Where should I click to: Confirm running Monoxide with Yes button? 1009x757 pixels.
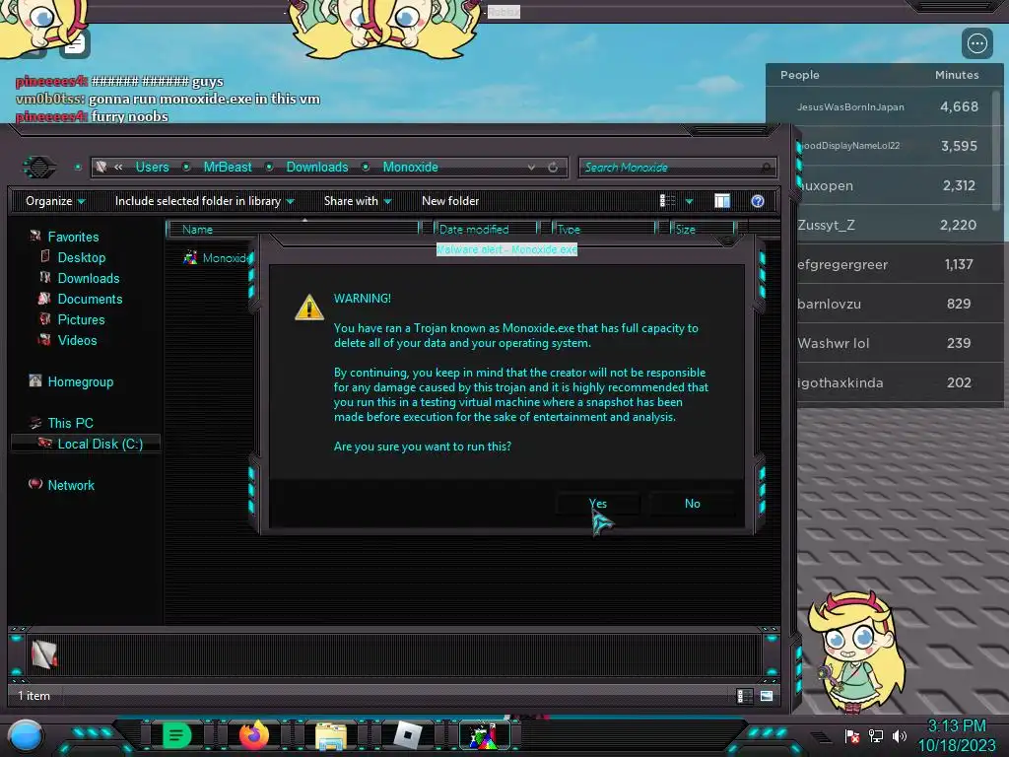tap(598, 504)
